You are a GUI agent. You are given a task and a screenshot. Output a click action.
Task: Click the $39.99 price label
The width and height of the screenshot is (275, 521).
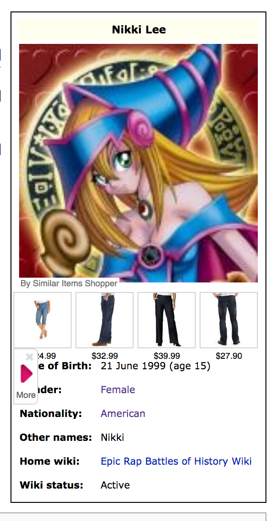click(x=167, y=356)
